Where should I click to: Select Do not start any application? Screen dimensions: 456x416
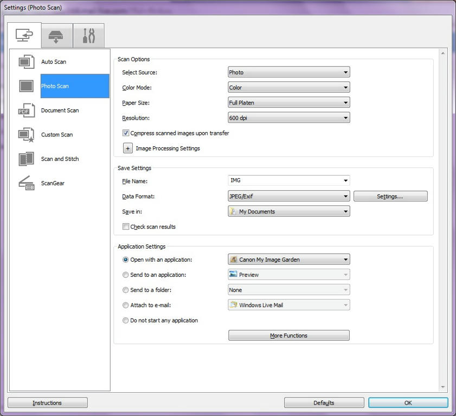point(126,321)
